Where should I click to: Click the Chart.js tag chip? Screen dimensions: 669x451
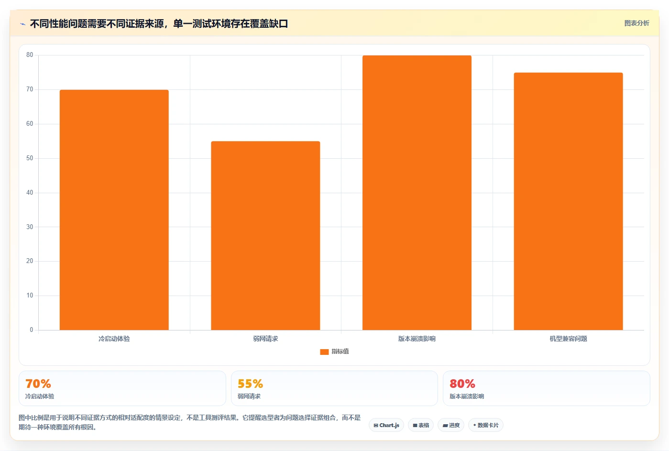(386, 425)
